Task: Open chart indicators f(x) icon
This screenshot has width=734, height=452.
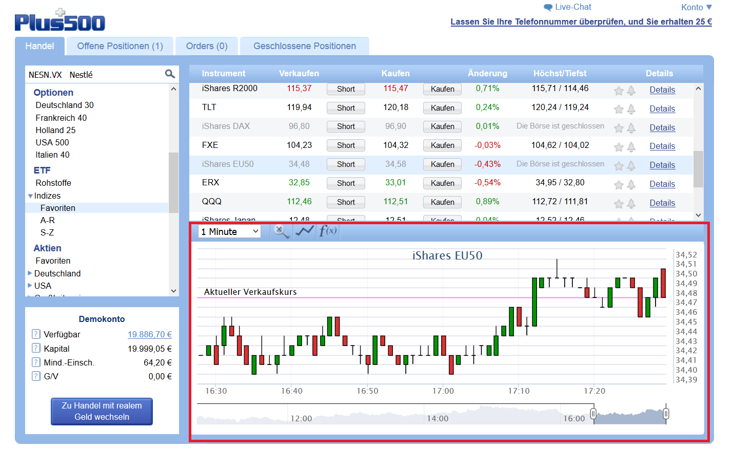Action: click(x=328, y=231)
